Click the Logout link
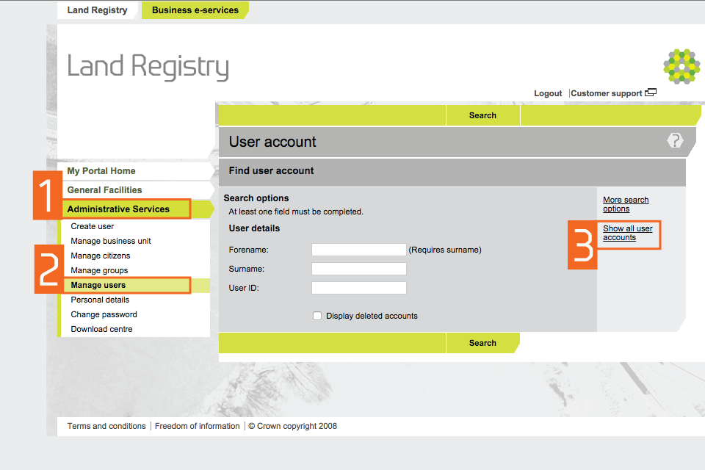 tap(548, 93)
